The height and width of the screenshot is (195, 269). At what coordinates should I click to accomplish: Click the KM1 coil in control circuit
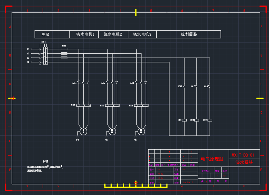click(184, 120)
